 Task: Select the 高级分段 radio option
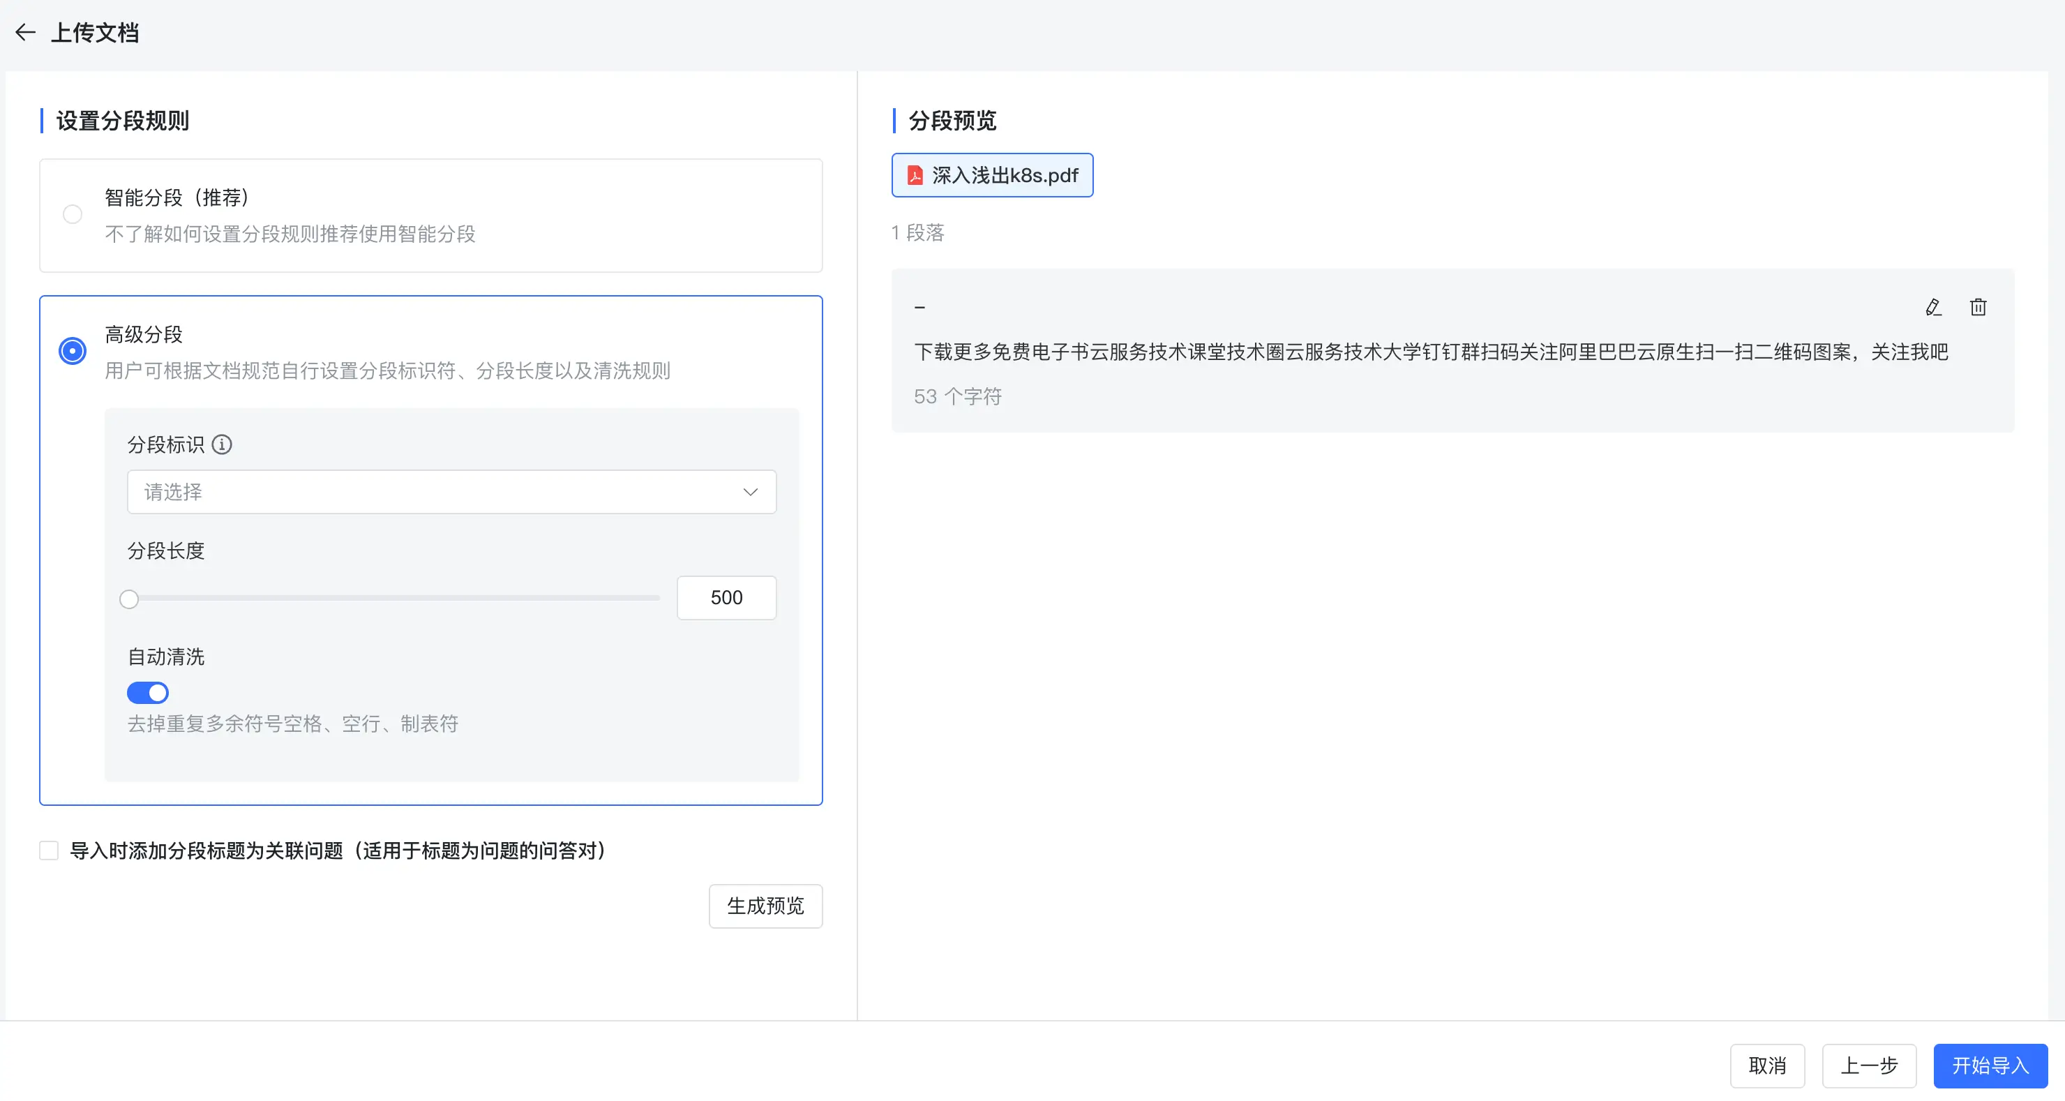click(72, 350)
